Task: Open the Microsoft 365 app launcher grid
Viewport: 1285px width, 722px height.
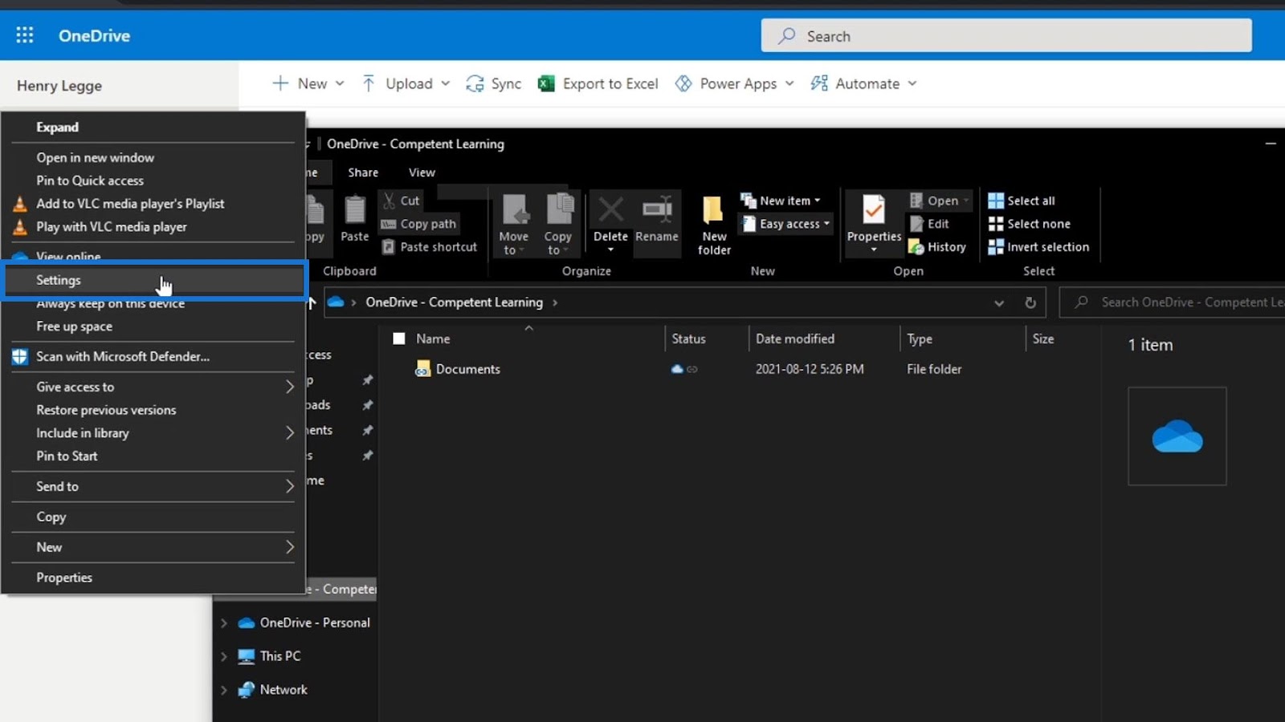Action: click(x=25, y=35)
